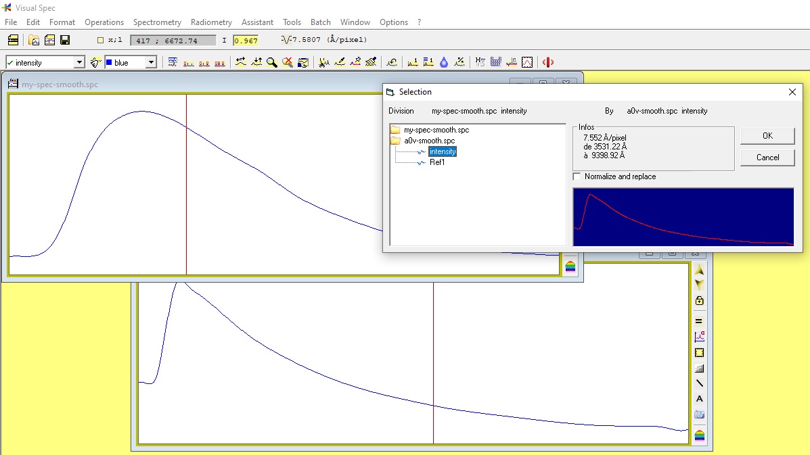Select the line drawing tool icon
Viewport: 810px width, 455px height.
[x=700, y=383]
